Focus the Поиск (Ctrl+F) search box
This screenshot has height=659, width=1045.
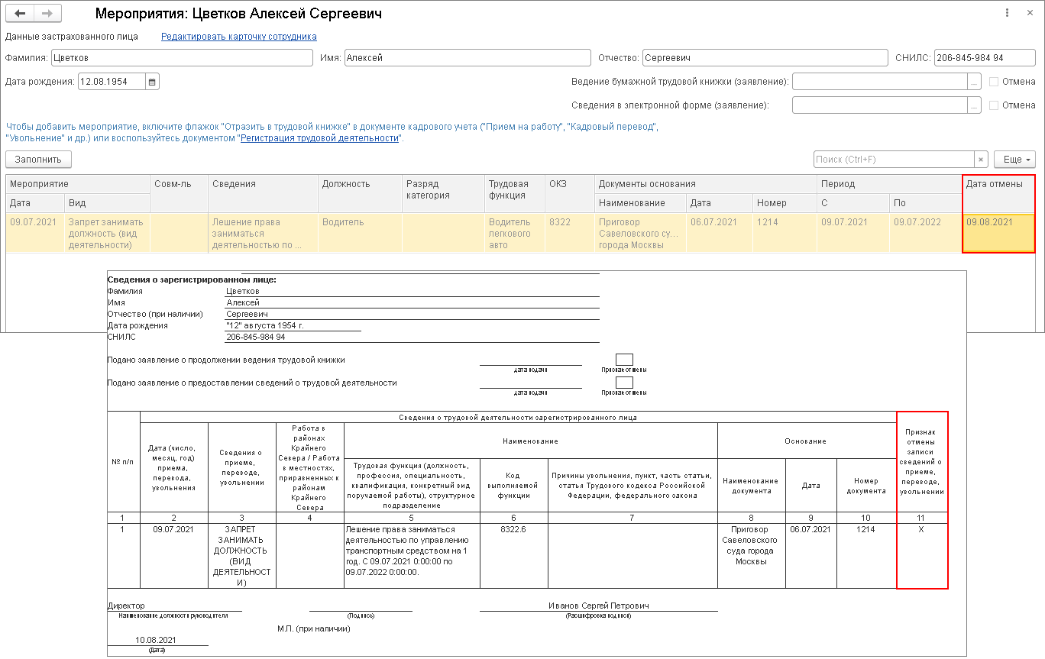[x=894, y=160]
